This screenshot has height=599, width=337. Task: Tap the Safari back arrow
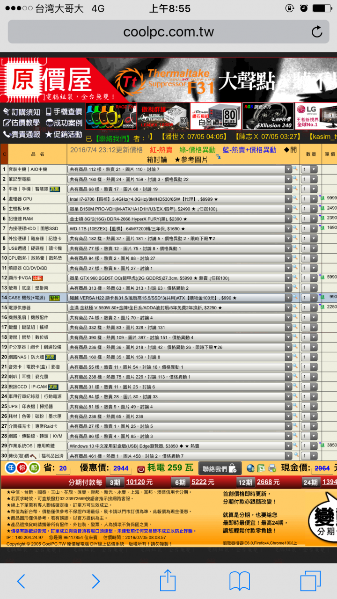22,581
